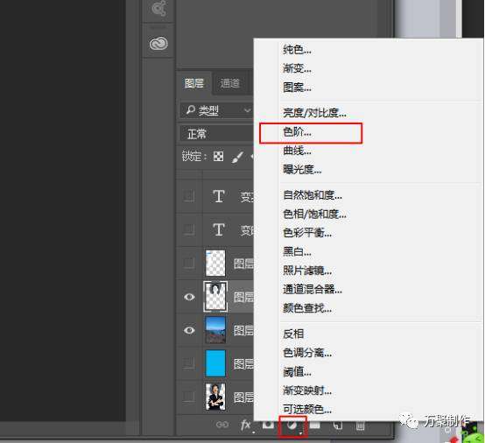Select 曲线... adjustment layer
Viewport: 485px width, 443px height.
pyautogui.click(x=297, y=151)
